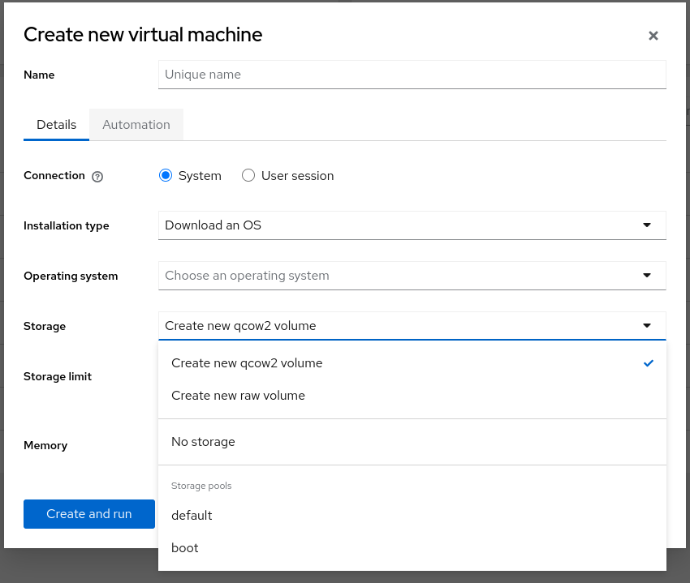Select the System connection radio button
The width and height of the screenshot is (690, 583).
pyautogui.click(x=166, y=175)
